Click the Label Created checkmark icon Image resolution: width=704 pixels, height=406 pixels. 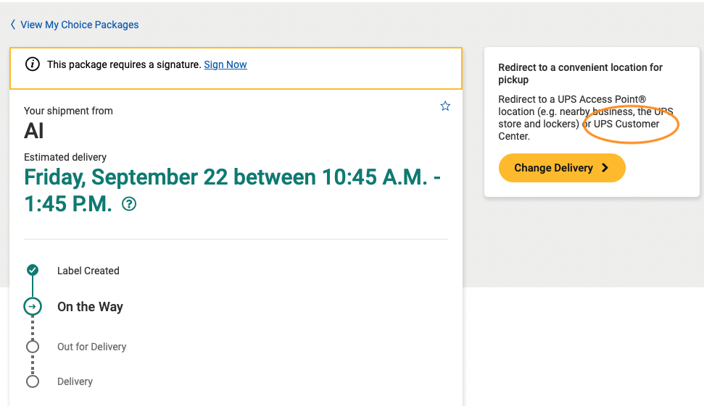(x=33, y=271)
